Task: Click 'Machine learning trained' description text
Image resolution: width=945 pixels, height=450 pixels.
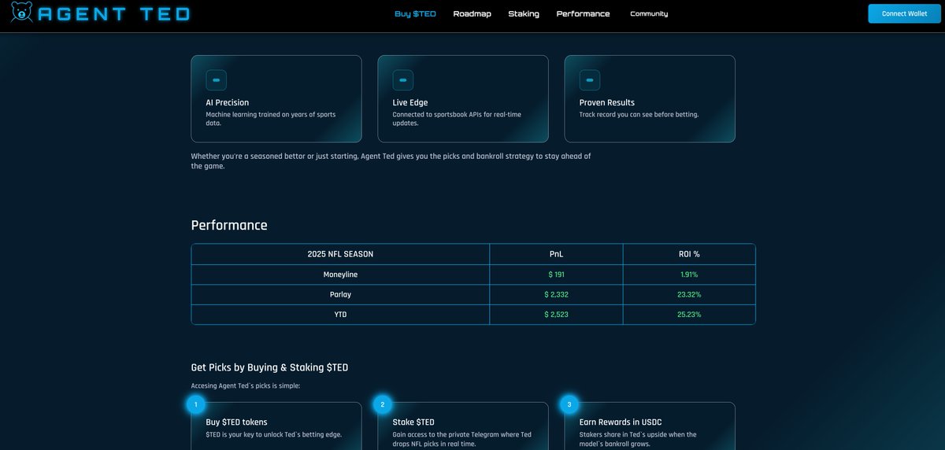Action: pos(271,119)
